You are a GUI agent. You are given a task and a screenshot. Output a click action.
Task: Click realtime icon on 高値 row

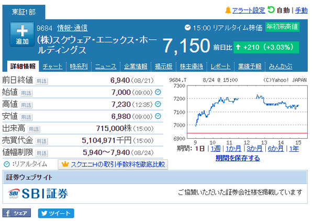158,104
